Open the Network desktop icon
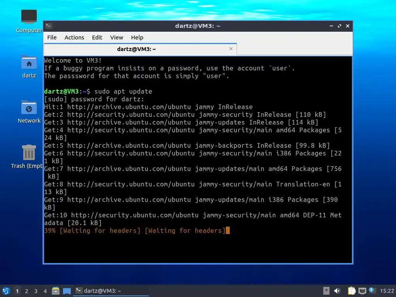The height and width of the screenshot is (297, 396). [29, 108]
